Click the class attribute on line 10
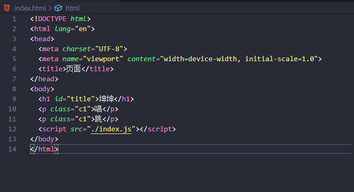Image resolution: width=354 pixels, height=192 pixels. click(x=60, y=109)
